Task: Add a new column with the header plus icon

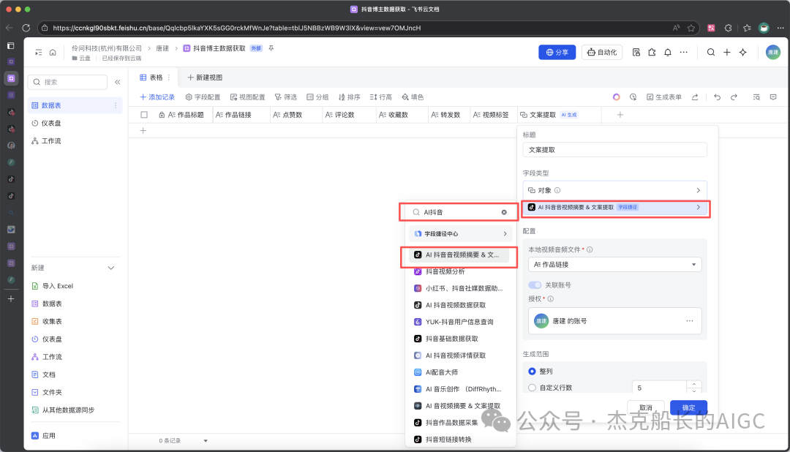Action: [620, 115]
